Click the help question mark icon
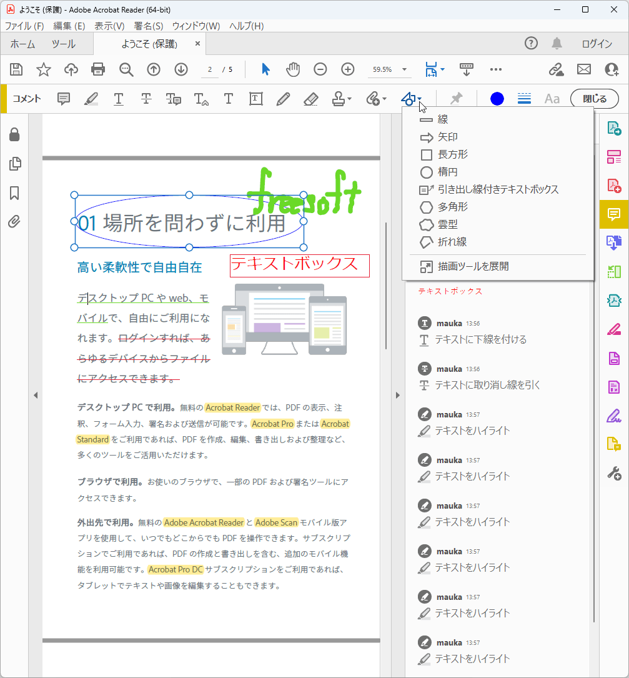Screen dimensions: 629x678 tap(532, 44)
